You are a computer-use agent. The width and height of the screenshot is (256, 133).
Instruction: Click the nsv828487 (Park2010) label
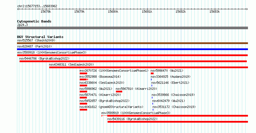pos(35,46)
